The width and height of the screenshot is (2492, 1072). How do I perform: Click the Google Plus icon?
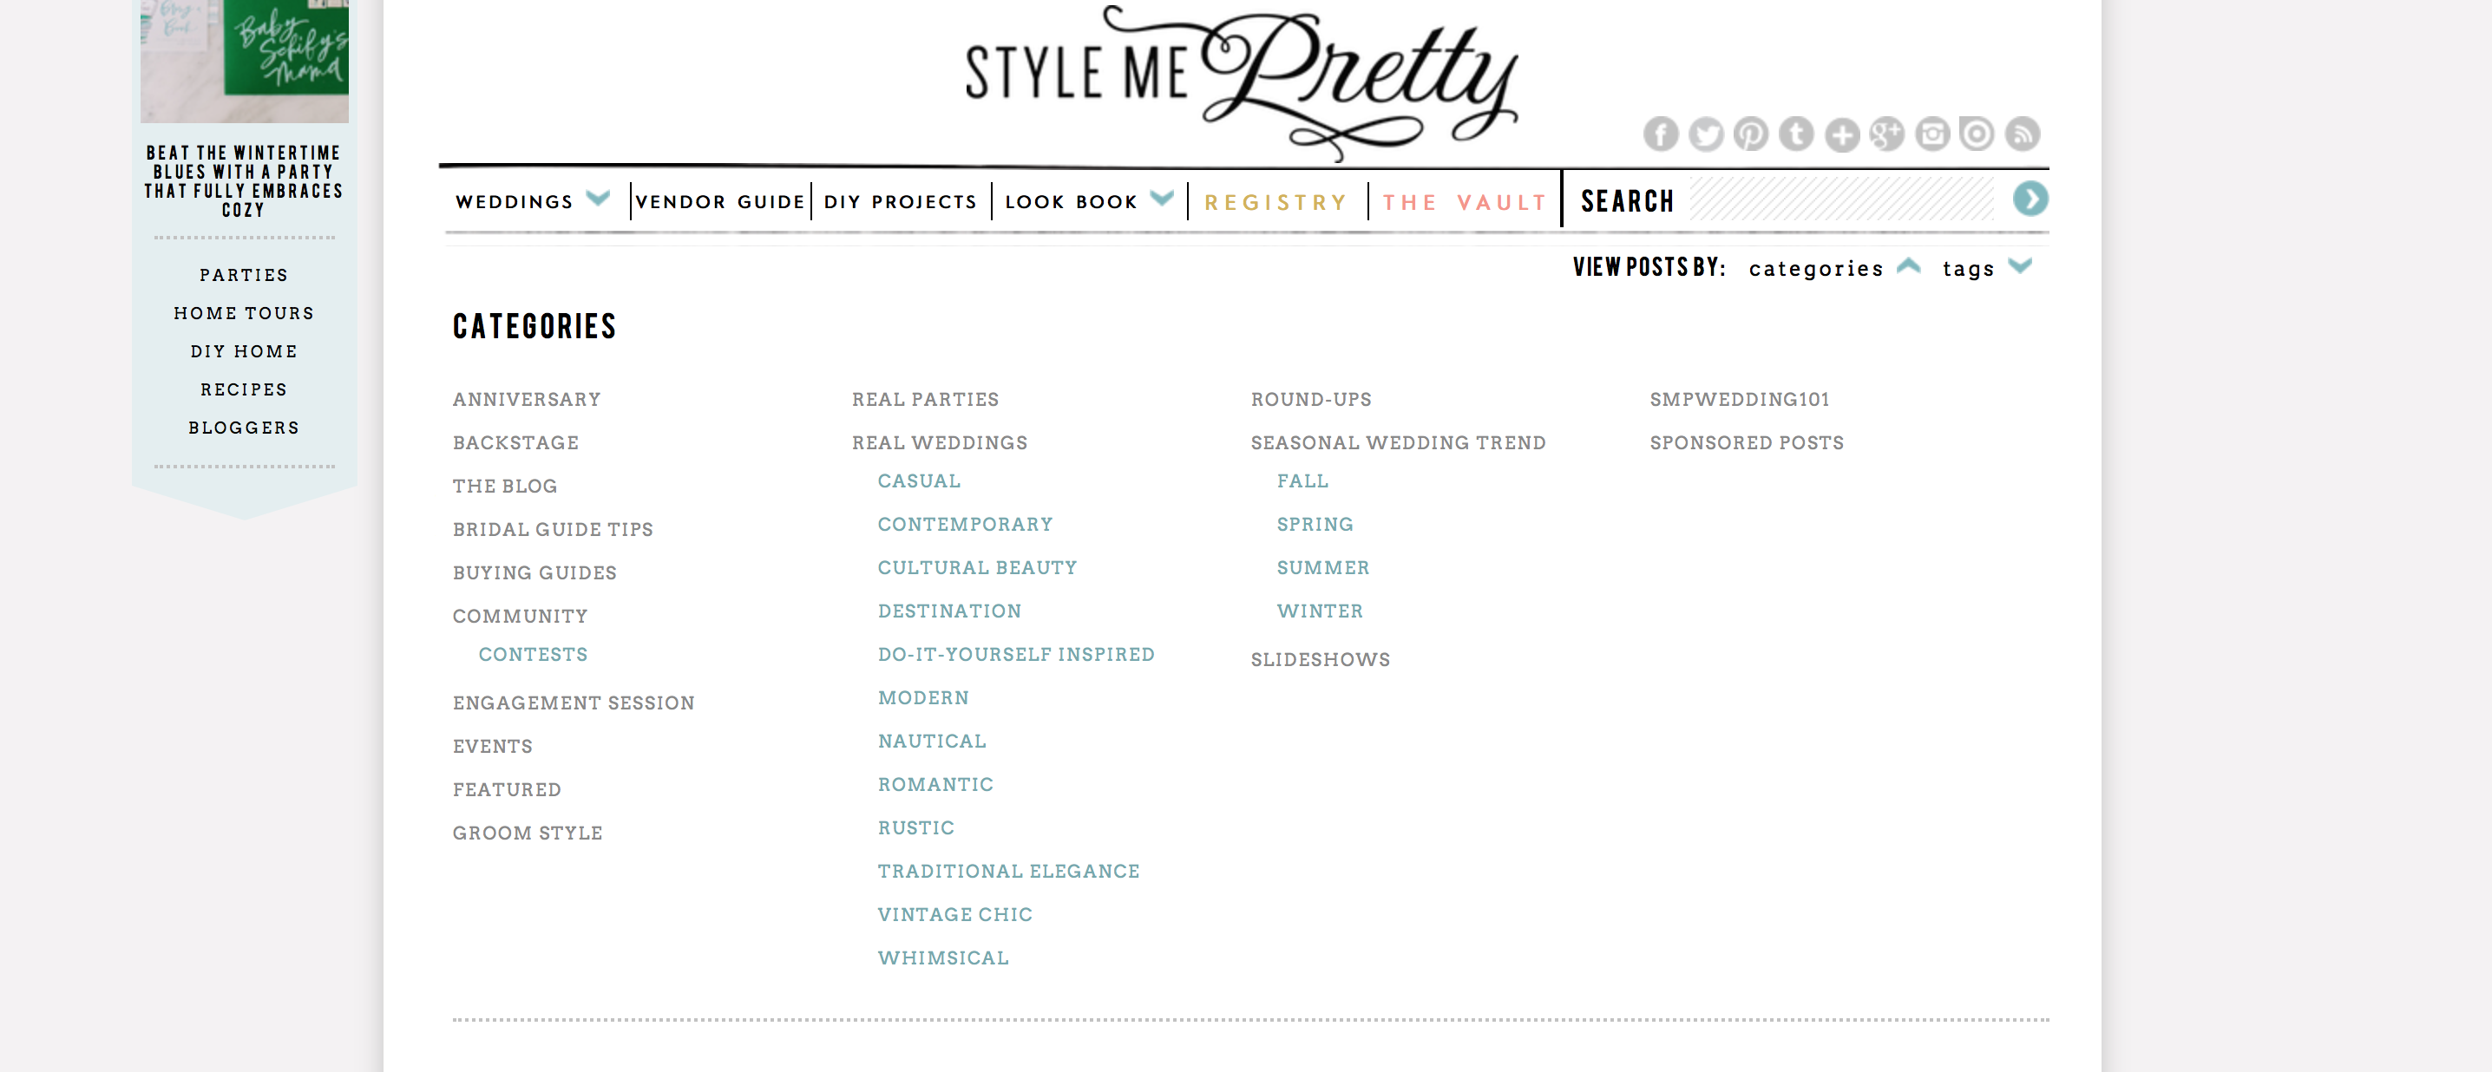click(1886, 134)
